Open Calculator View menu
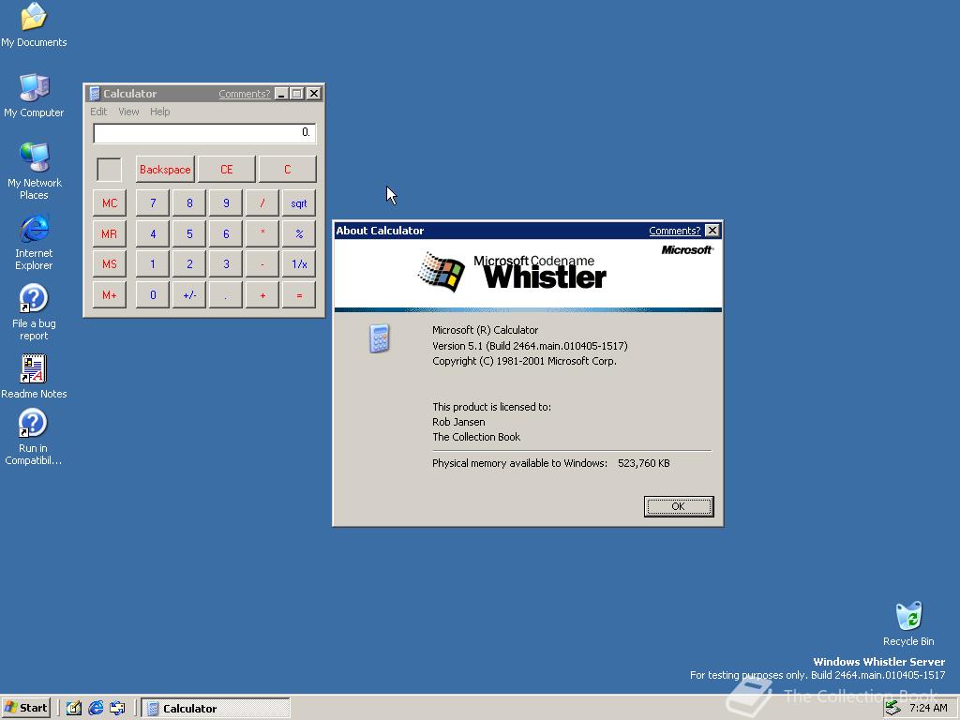The height and width of the screenshot is (720, 960). click(x=128, y=112)
